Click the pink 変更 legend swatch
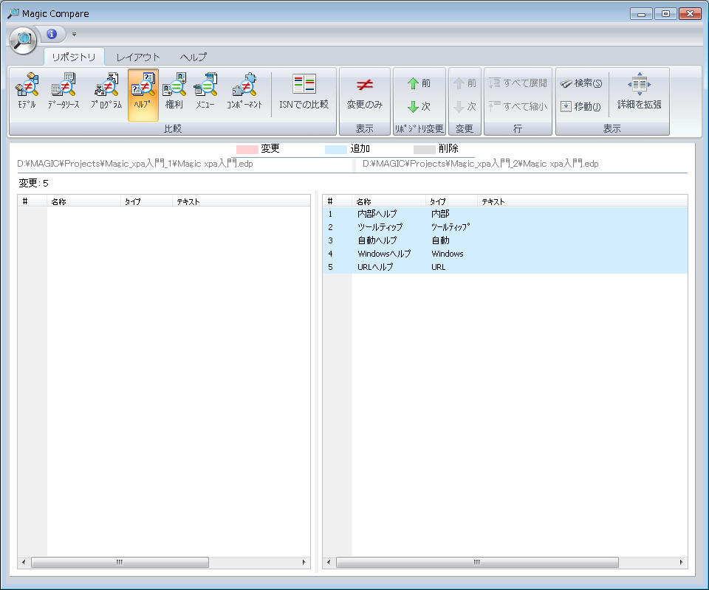The width and height of the screenshot is (709, 590). [247, 149]
